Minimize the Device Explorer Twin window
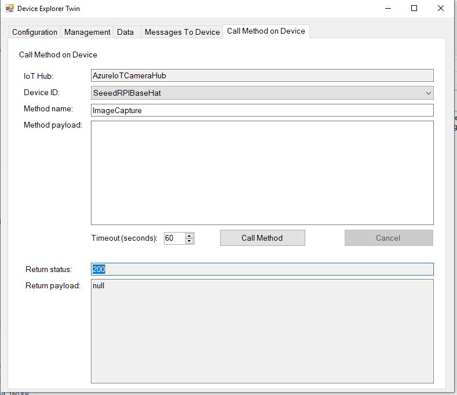 387,9
